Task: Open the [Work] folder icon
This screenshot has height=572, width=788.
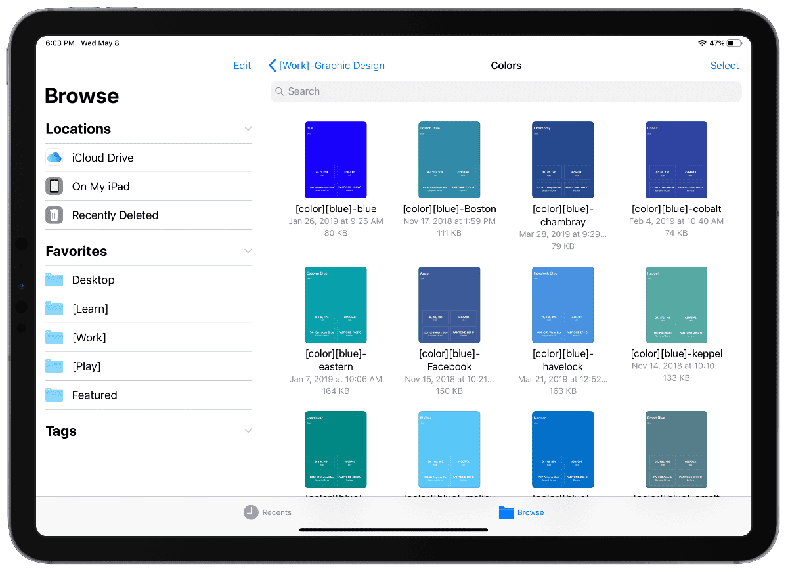Action: (55, 338)
